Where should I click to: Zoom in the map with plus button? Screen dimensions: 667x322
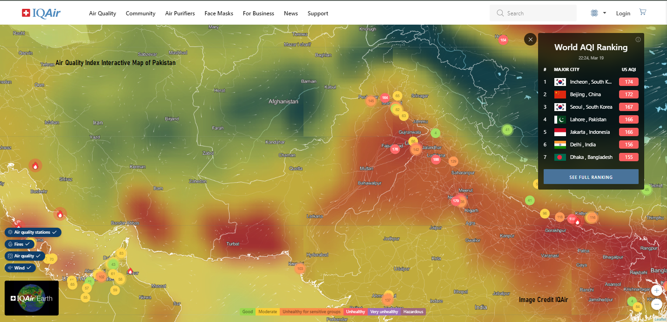[657, 291]
